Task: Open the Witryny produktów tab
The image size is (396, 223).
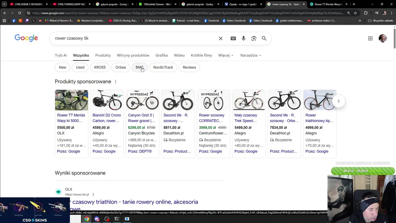Action: click(133, 55)
